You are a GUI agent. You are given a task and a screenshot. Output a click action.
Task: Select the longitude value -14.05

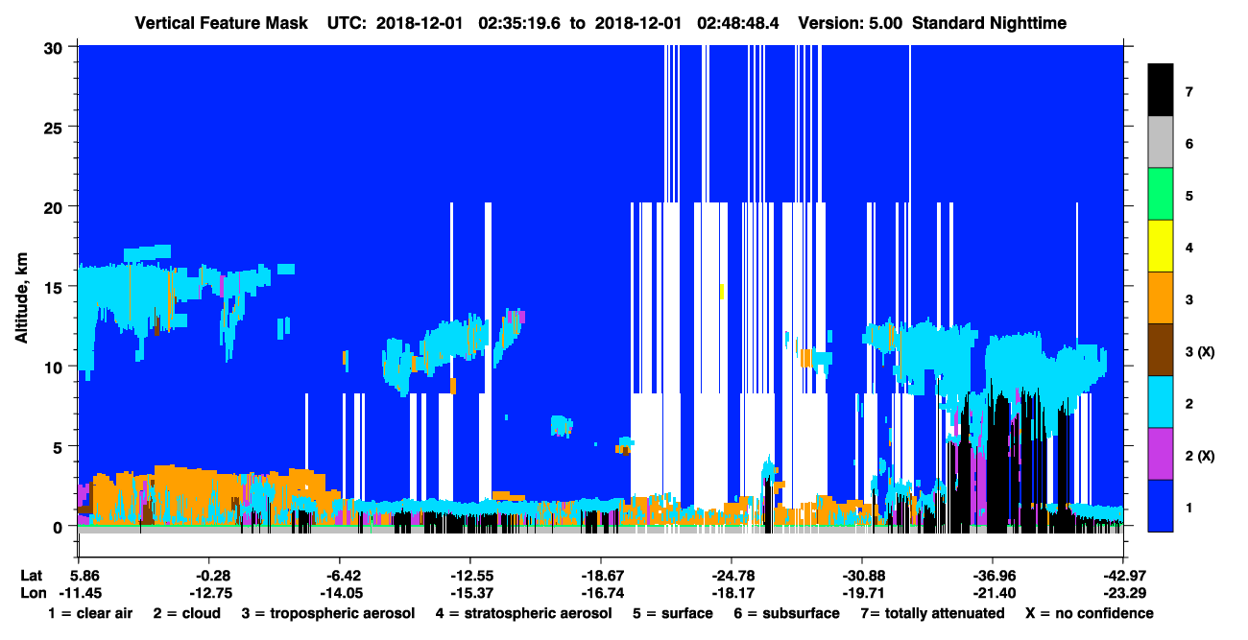pyautogui.click(x=340, y=593)
